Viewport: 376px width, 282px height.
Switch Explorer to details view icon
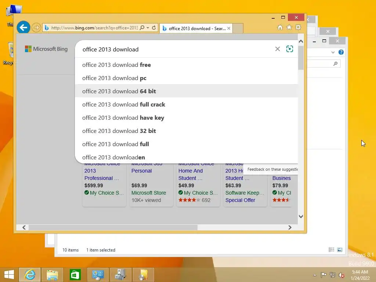click(x=332, y=250)
